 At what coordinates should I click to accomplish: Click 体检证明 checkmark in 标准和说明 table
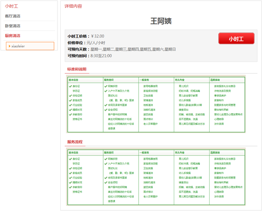point(70,95)
